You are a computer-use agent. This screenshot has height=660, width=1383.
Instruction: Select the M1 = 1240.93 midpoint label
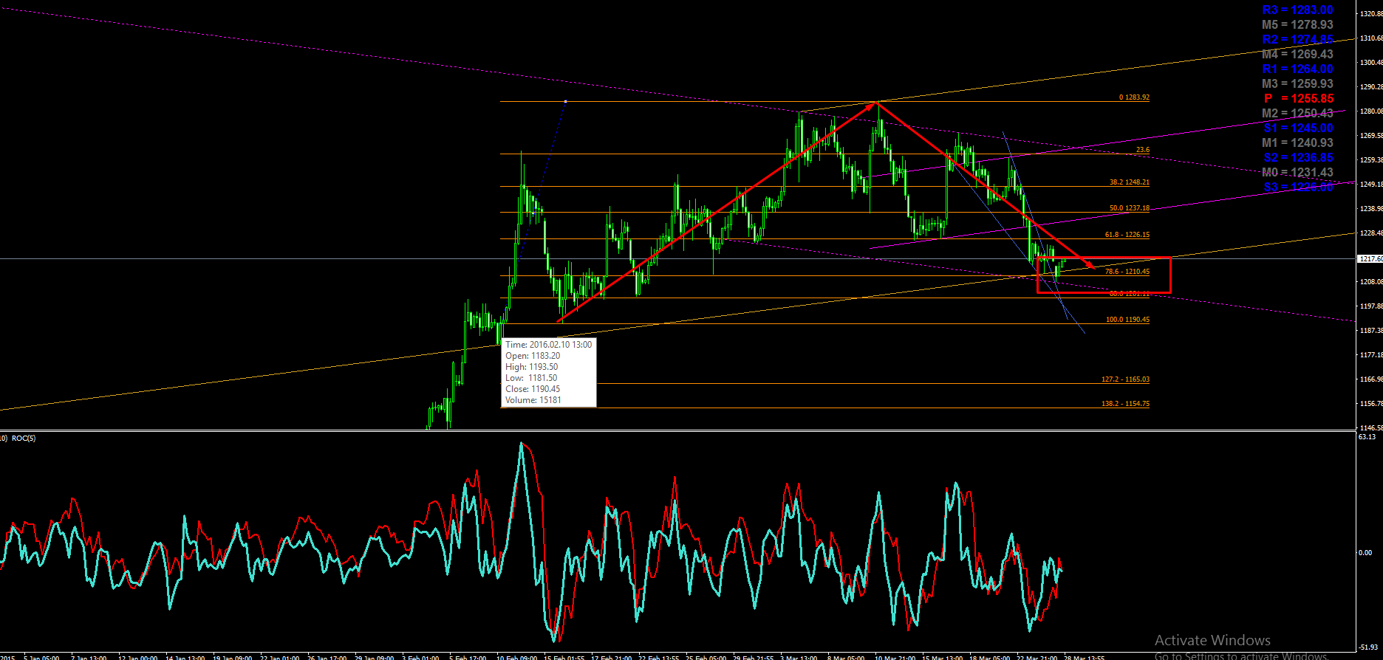[1297, 143]
